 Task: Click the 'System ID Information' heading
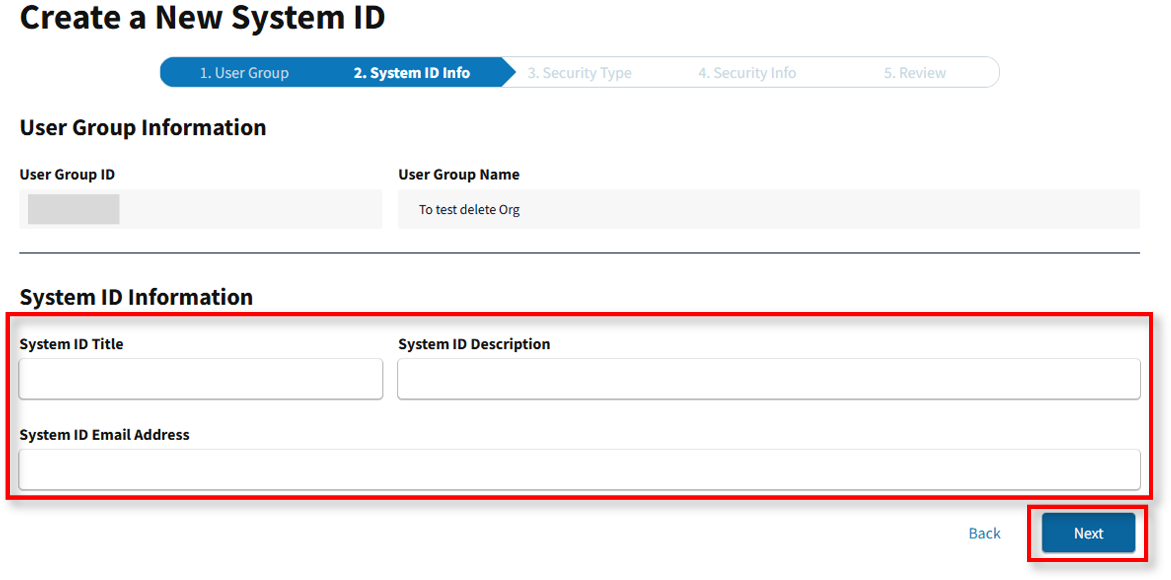(136, 297)
